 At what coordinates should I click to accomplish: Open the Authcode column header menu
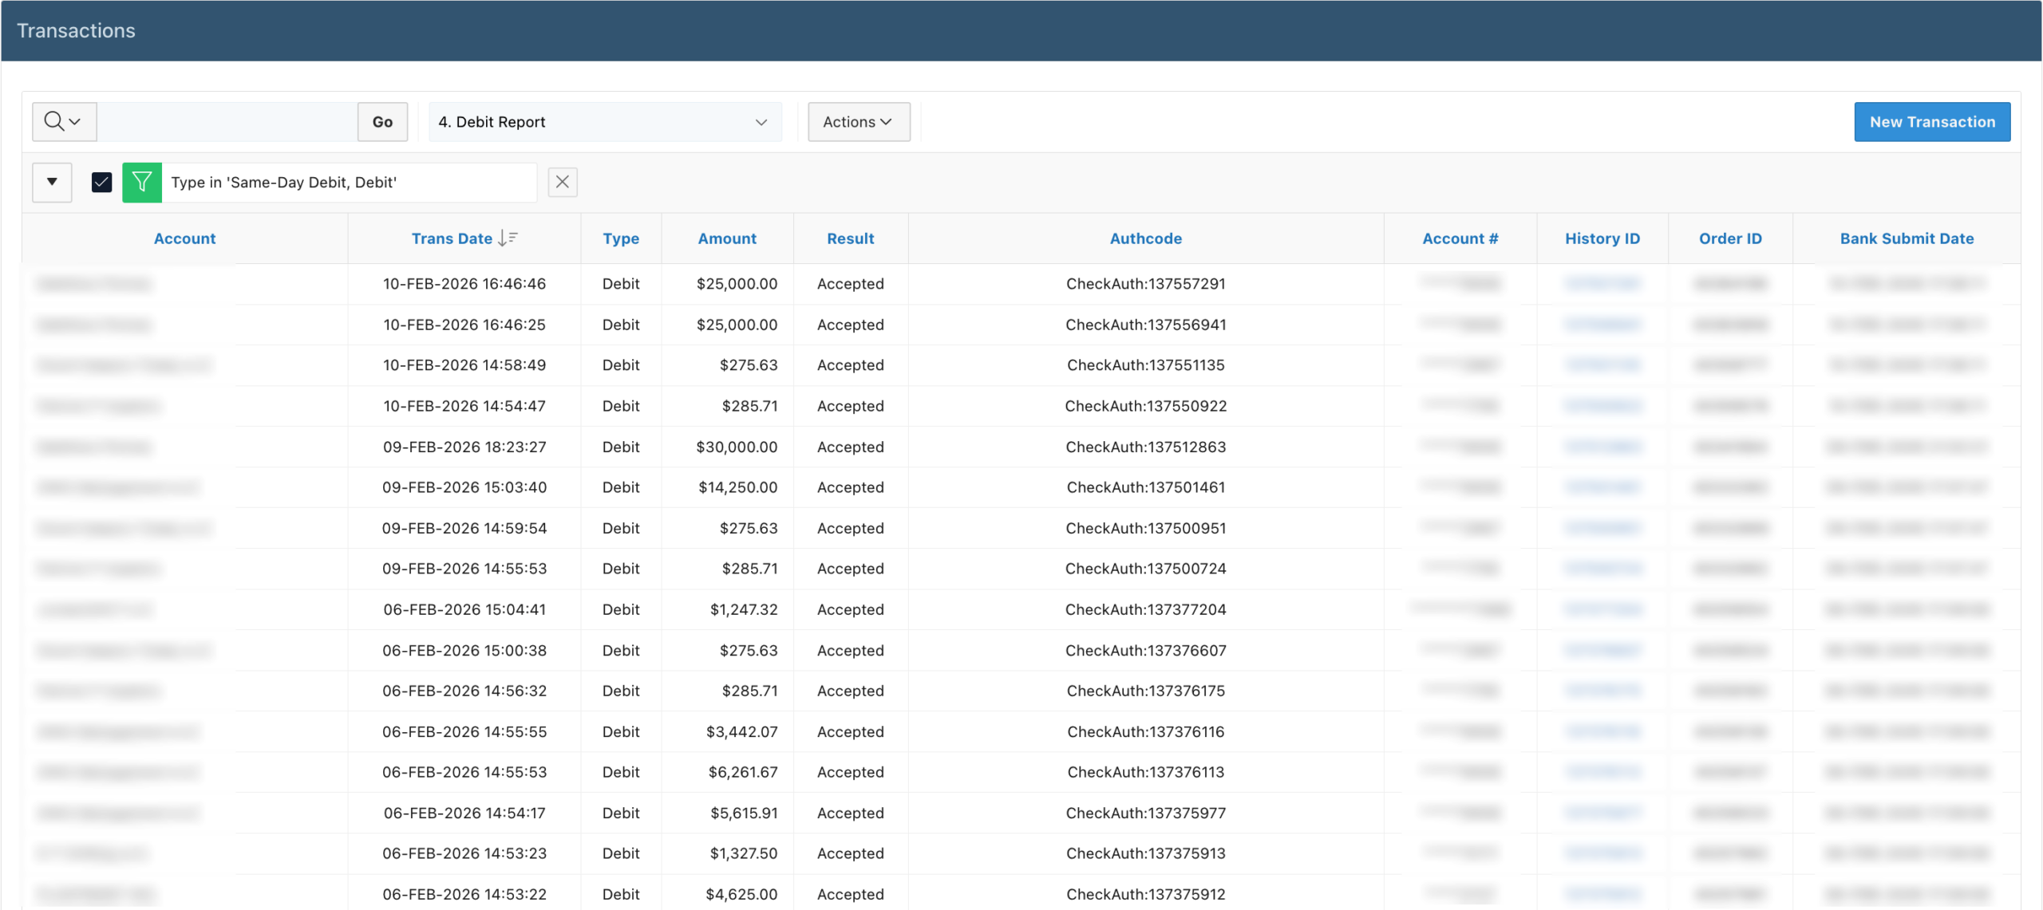(1145, 238)
